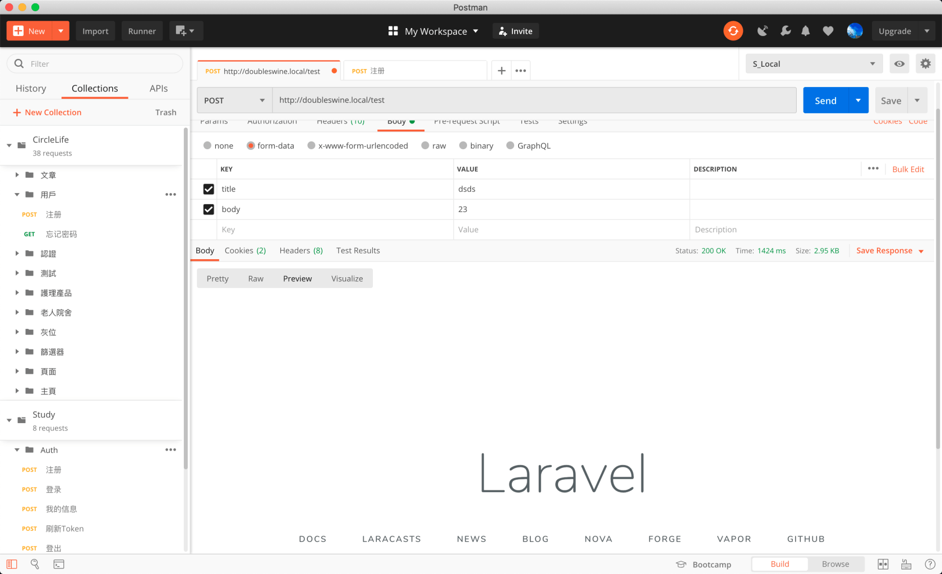
Task: Click the sidebar Filter input field
Action: tap(95, 63)
